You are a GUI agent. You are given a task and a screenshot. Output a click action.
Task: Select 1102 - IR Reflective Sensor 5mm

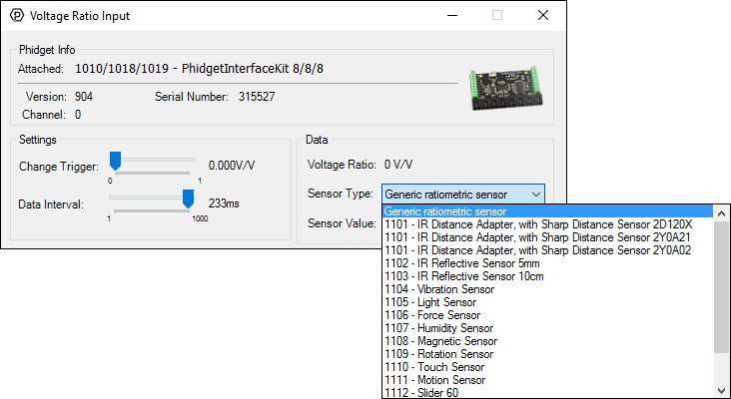[548, 263]
